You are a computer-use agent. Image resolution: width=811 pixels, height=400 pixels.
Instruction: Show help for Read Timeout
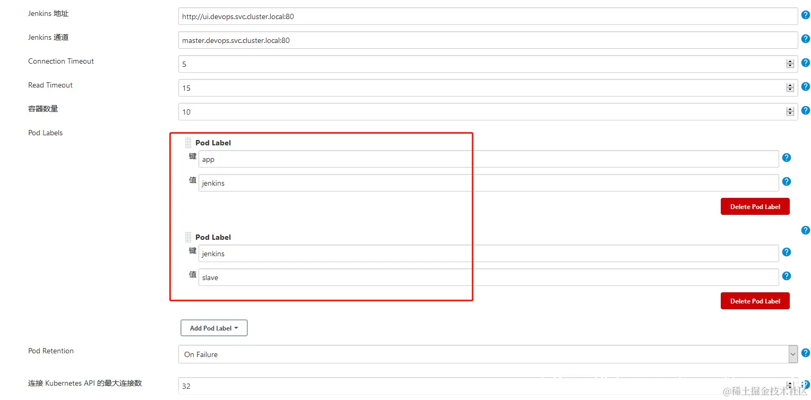pyautogui.click(x=805, y=86)
